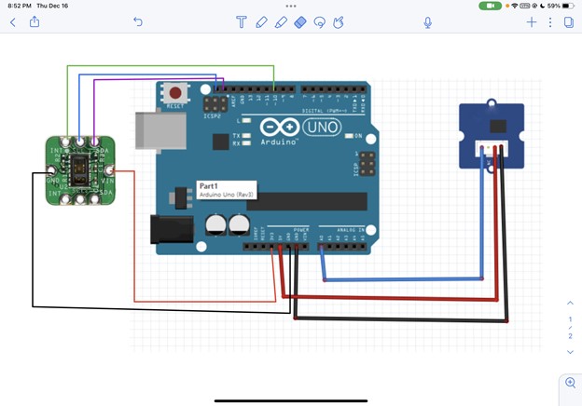
Task: Open the three-dot more options menu
Action: pos(550,21)
